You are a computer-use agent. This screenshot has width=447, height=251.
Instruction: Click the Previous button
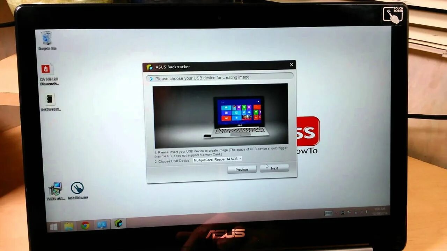click(242, 169)
